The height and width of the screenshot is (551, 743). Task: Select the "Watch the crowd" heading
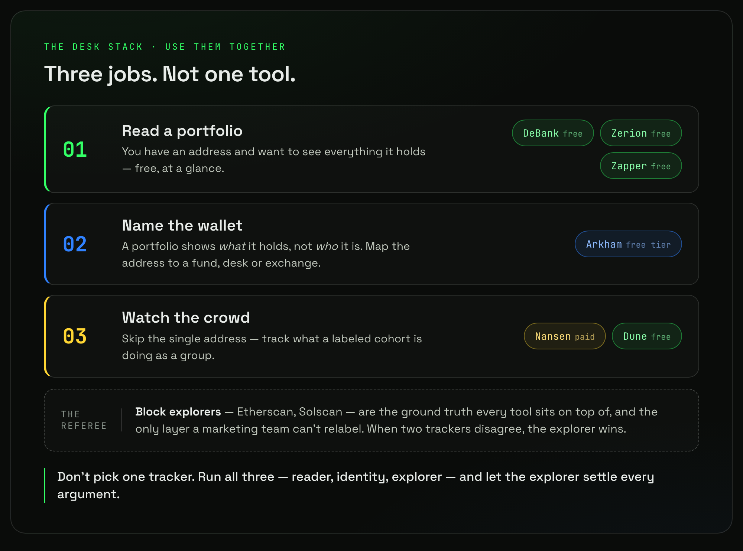[186, 317]
